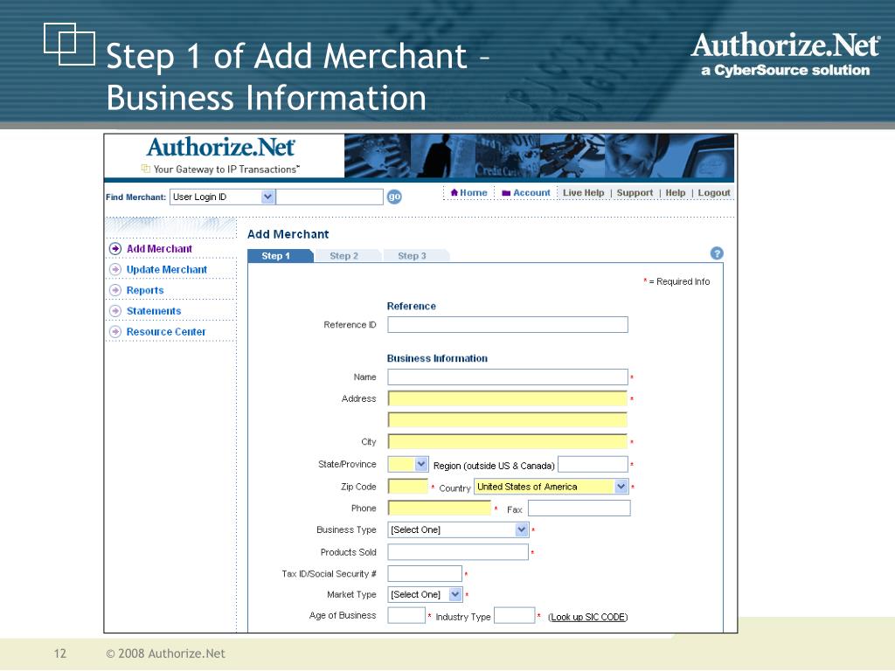Image resolution: width=895 pixels, height=671 pixels.
Task: Click the arrow icon beside Reports
Action: tap(115, 290)
